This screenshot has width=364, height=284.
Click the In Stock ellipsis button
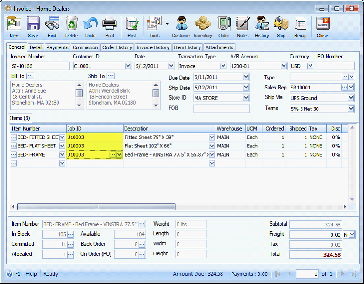coord(70,234)
